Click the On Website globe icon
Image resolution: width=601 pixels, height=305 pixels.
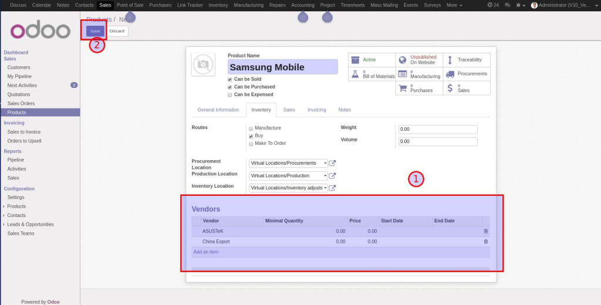tap(402, 60)
